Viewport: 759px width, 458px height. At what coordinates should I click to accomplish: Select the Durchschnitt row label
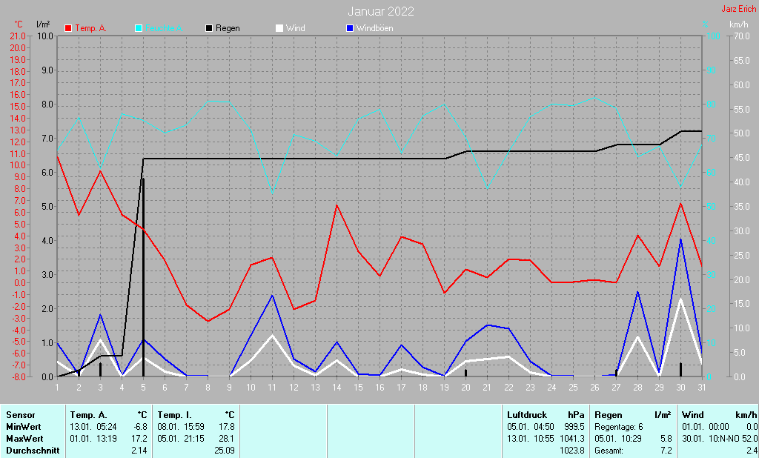[x=32, y=451]
